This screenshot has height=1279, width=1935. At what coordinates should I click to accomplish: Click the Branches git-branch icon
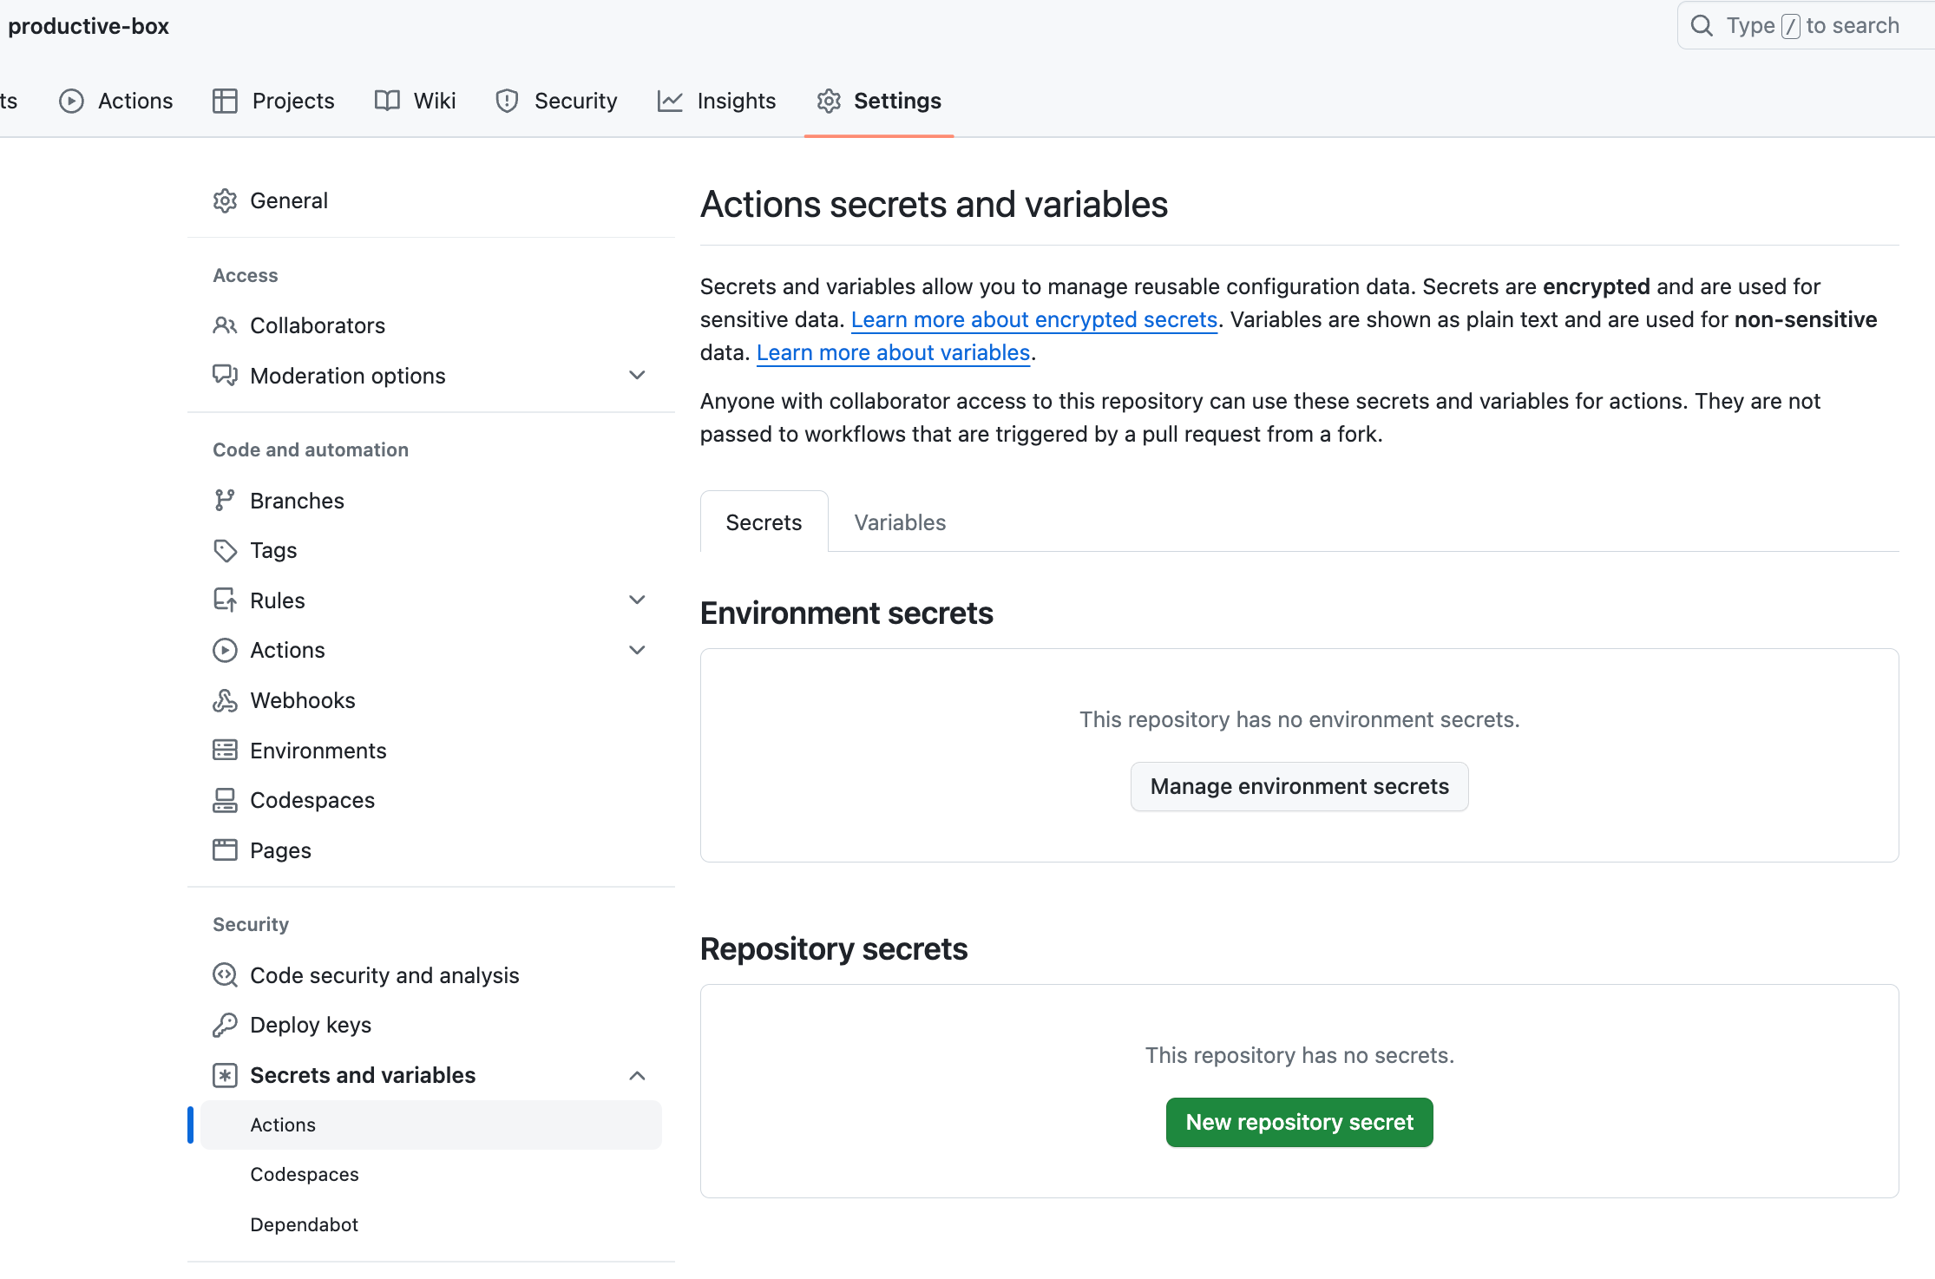coord(225,501)
